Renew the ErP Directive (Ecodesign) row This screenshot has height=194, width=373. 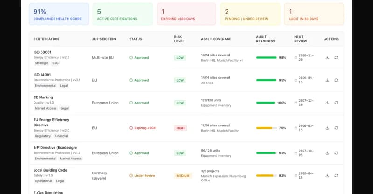pyautogui.click(x=336, y=153)
